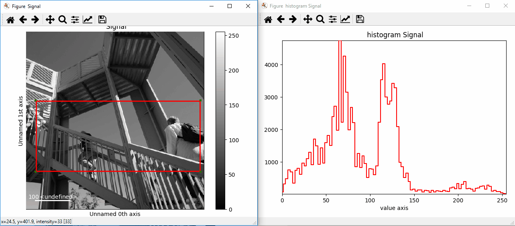The height and width of the screenshot is (226, 515).
Task: Activate Pan tool in histogram Signal toolbar
Action: point(308,19)
